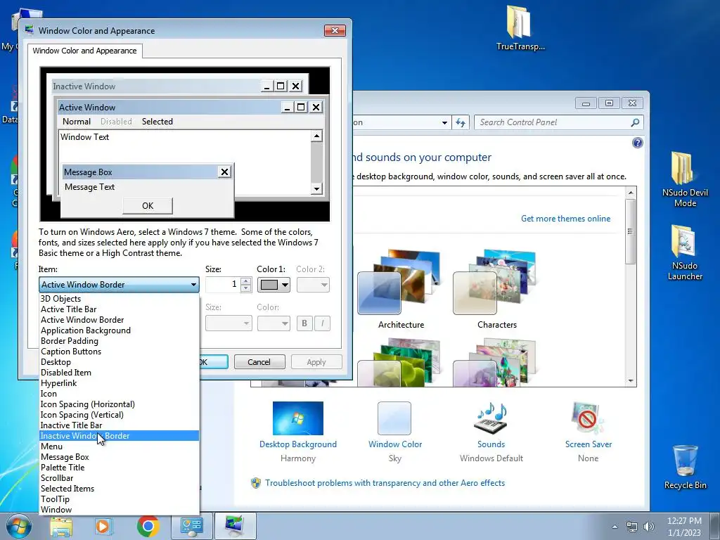Open the address bar history dropdown arrow
The width and height of the screenshot is (720, 540).
444,122
